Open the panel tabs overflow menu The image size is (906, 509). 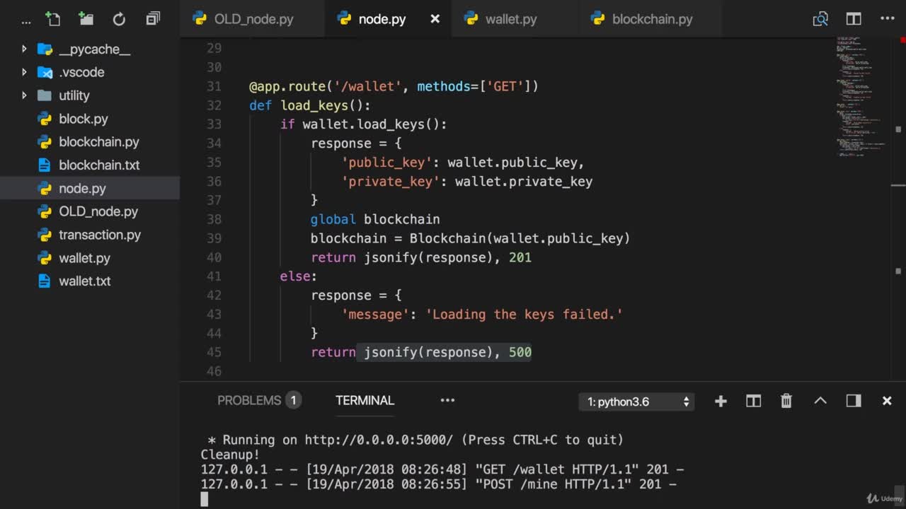pyautogui.click(x=447, y=400)
